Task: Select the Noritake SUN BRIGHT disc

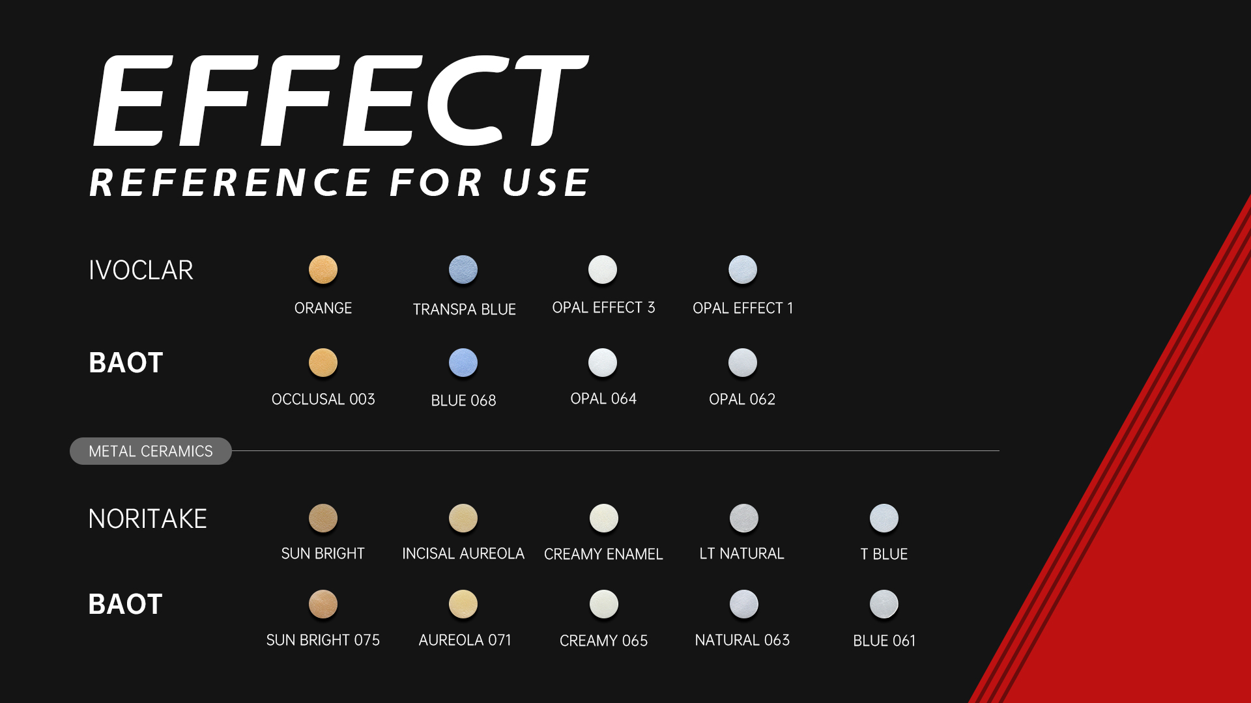Action: (323, 518)
